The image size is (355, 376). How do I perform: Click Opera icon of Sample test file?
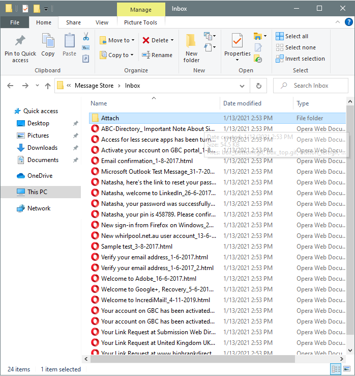[95, 246]
